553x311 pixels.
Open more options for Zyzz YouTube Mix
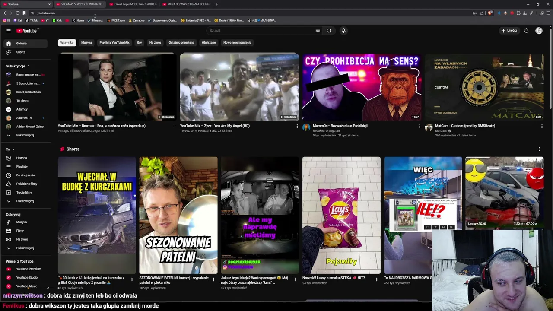click(297, 126)
